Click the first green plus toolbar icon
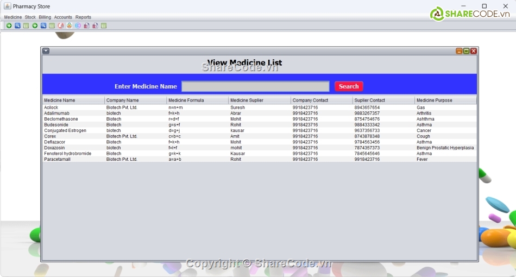Viewport: 516px width, 277px height. [x=9, y=26]
